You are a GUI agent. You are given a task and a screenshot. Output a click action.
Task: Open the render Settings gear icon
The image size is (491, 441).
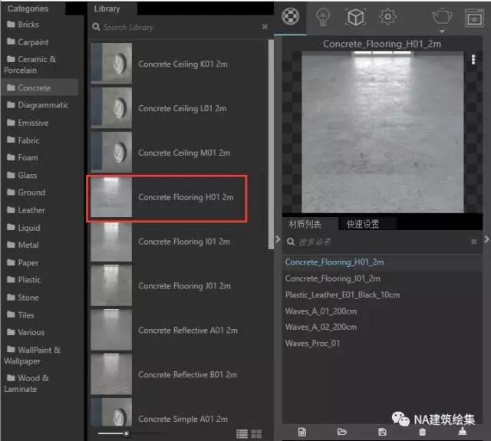click(388, 17)
